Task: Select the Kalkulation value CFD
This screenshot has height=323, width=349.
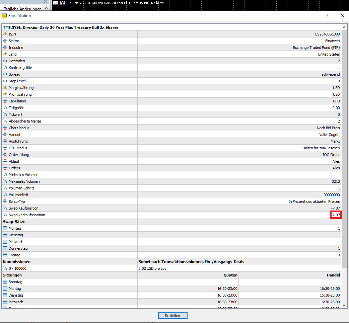Action: pyautogui.click(x=336, y=101)
